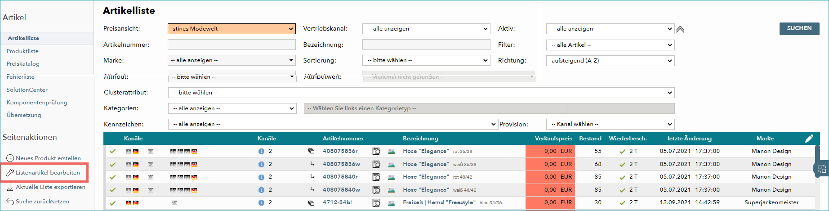
Task: Open Produktliste in sidebar
Action: [x=22, y=51]
